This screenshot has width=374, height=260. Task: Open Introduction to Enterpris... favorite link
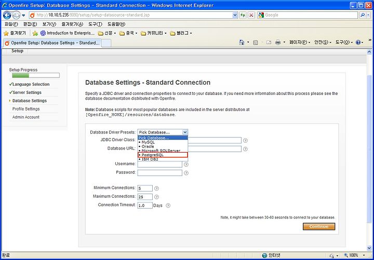pyautogui.click(x=67, y=33)
